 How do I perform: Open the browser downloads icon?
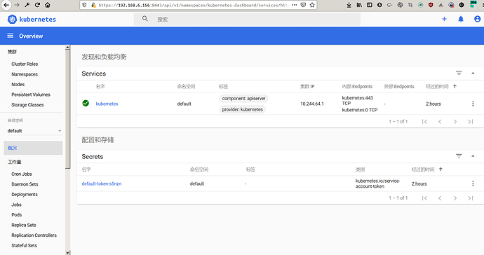point(349,5)
